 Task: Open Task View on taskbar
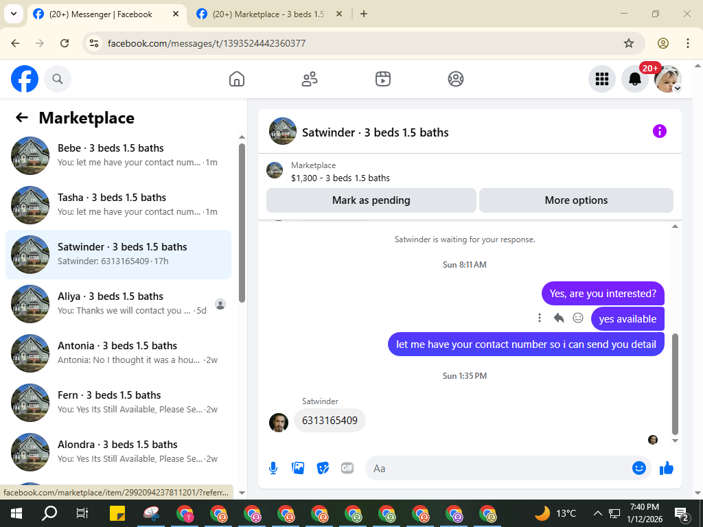82,513
